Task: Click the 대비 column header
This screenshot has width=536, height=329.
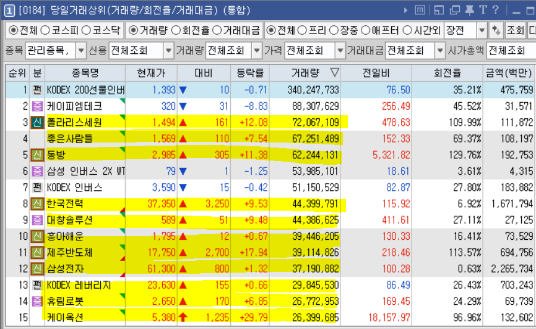Action: pyautogui.click(x=204, y=73)
